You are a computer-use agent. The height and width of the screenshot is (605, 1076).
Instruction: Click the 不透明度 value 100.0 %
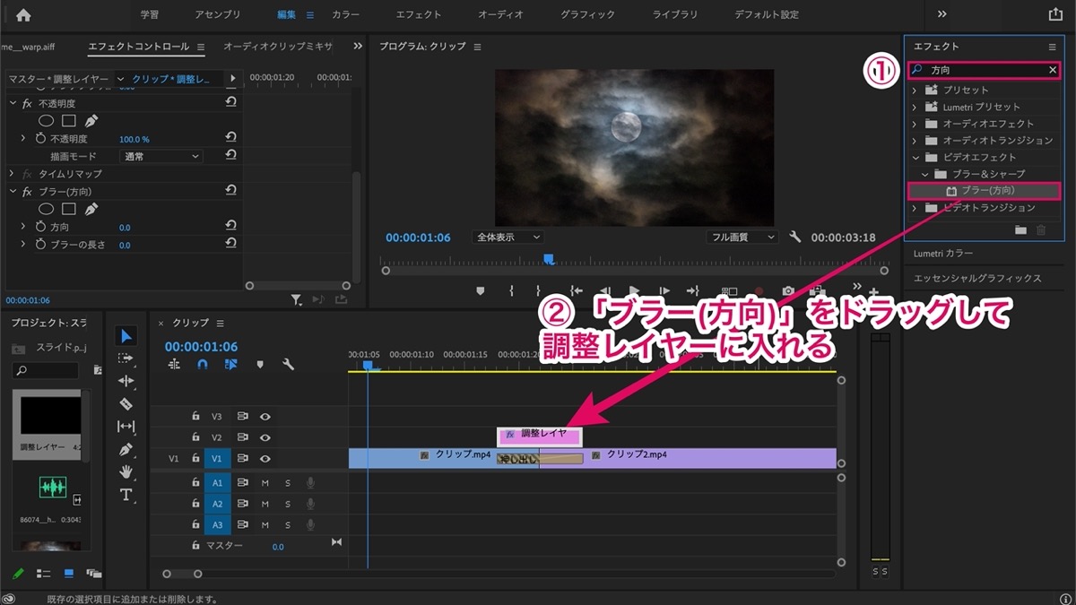tap(134, 140)
